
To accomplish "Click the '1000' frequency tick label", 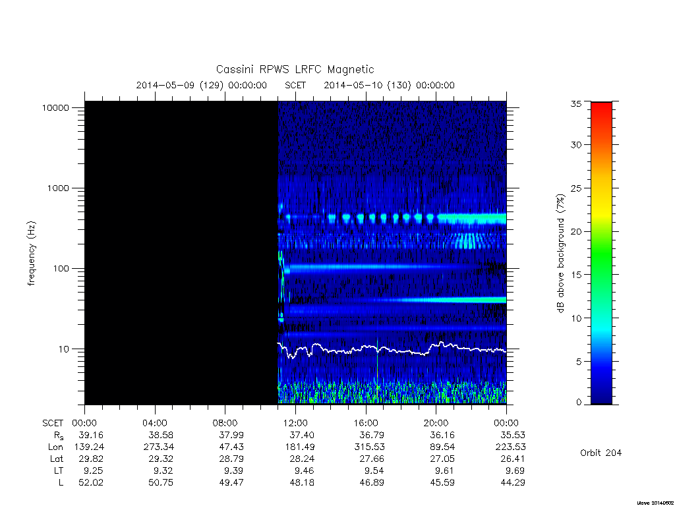I will coord(58,188).
